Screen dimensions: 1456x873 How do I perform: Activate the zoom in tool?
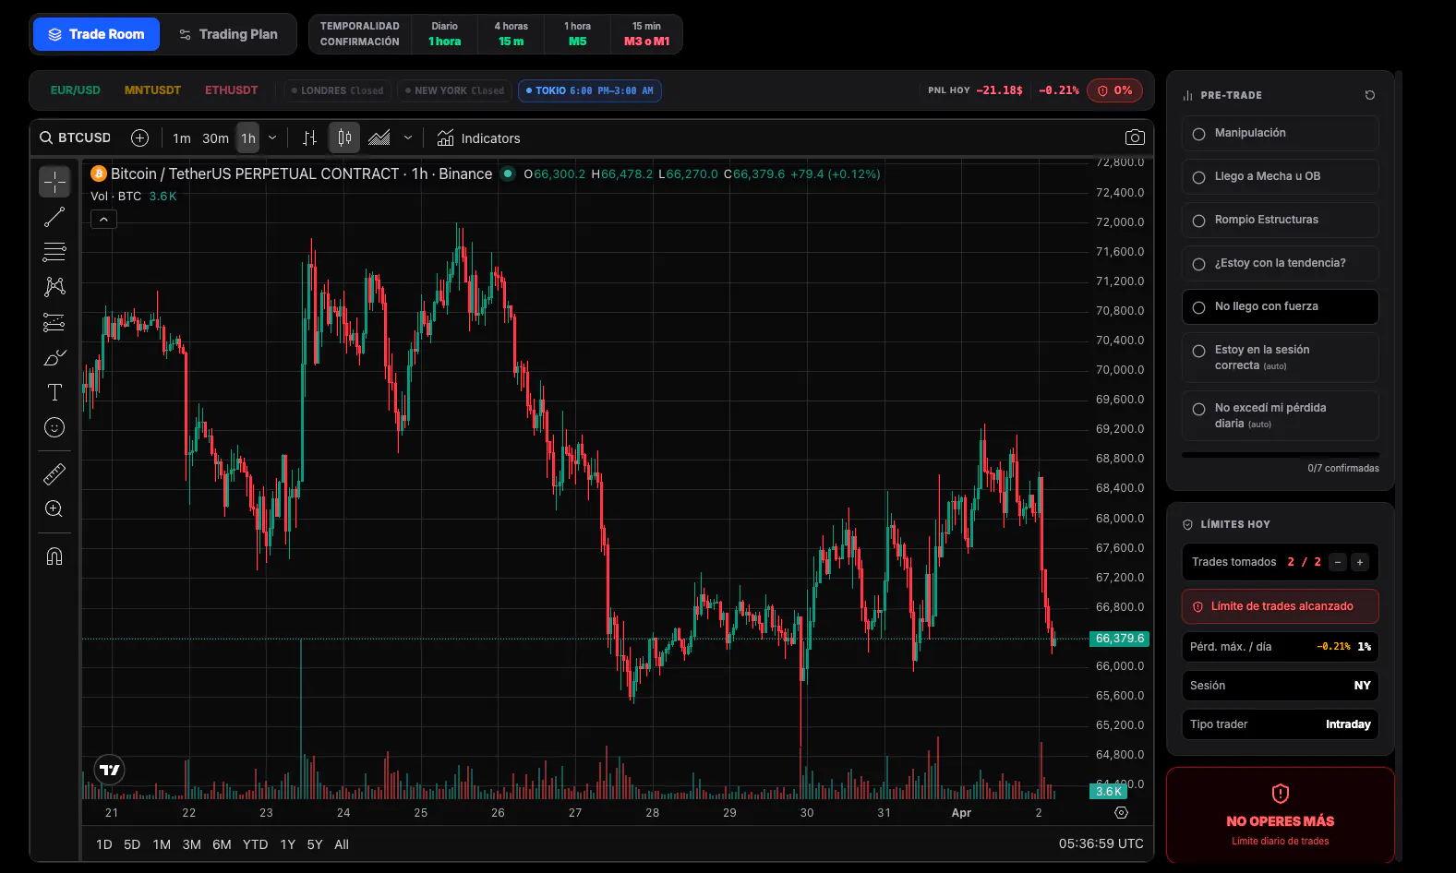54,509
